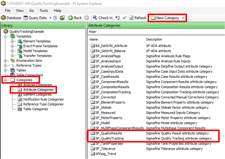
Task: Expand the Tables tree node
Action: [5, 70]
